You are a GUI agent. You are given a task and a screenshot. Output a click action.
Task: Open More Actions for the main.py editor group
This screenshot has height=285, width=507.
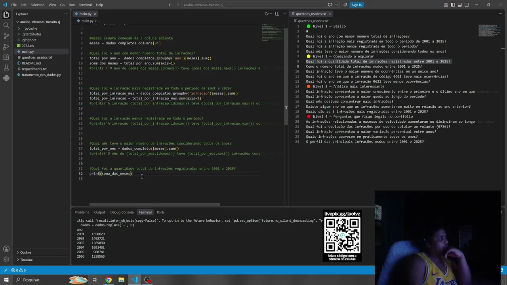pyautogui.click(x=284, y=14)
